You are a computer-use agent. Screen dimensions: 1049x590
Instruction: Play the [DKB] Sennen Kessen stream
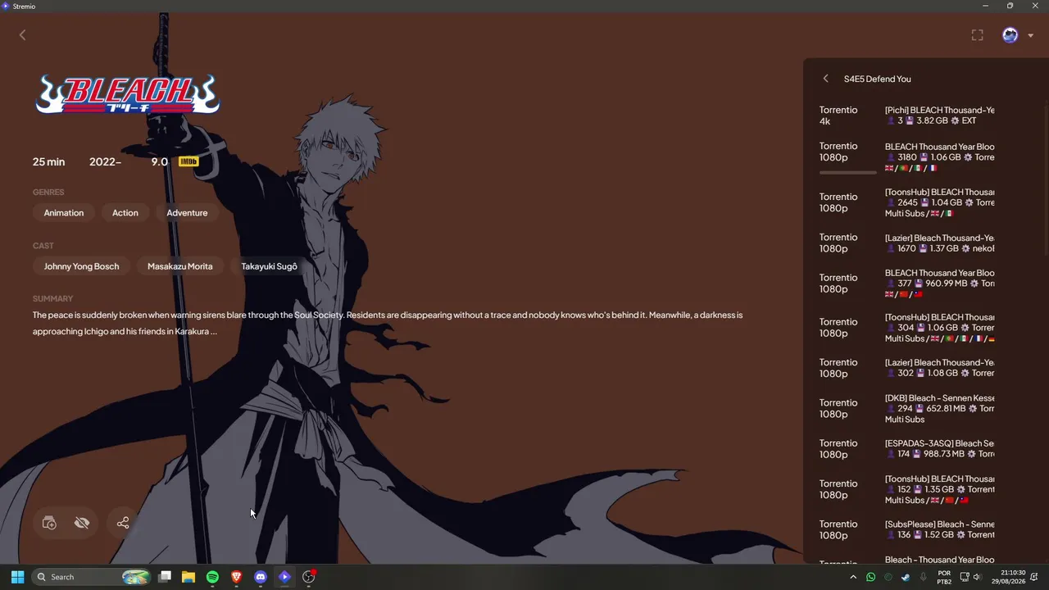(x=924, y=408)
